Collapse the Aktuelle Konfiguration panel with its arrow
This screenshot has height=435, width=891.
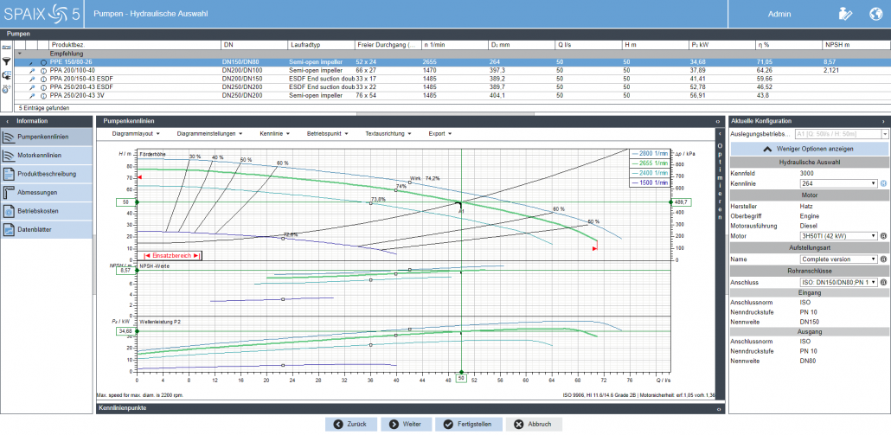click(883, 121)
